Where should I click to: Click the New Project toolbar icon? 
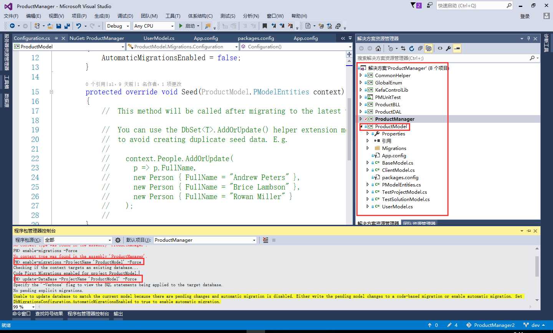click(x=37, y=26)
